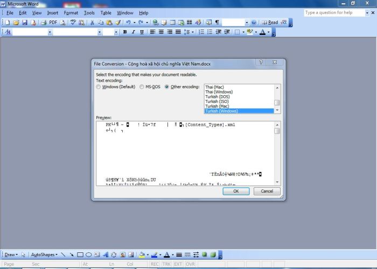Click the Insert Excel Worksheet icon
This screenshot has height=269, width=377.
point(181,23)
